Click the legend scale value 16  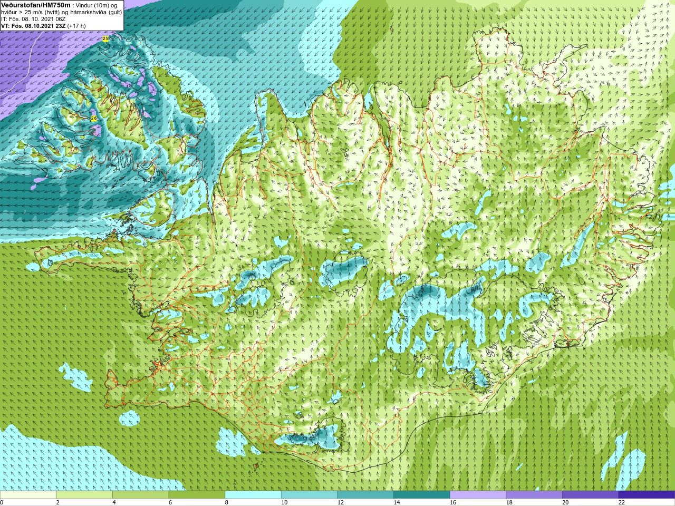click(x=453, y=502)
